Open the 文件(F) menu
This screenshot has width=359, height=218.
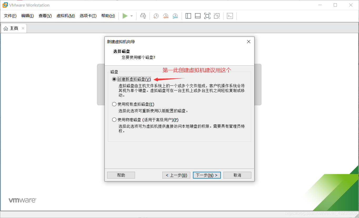(x=10, y=16)
